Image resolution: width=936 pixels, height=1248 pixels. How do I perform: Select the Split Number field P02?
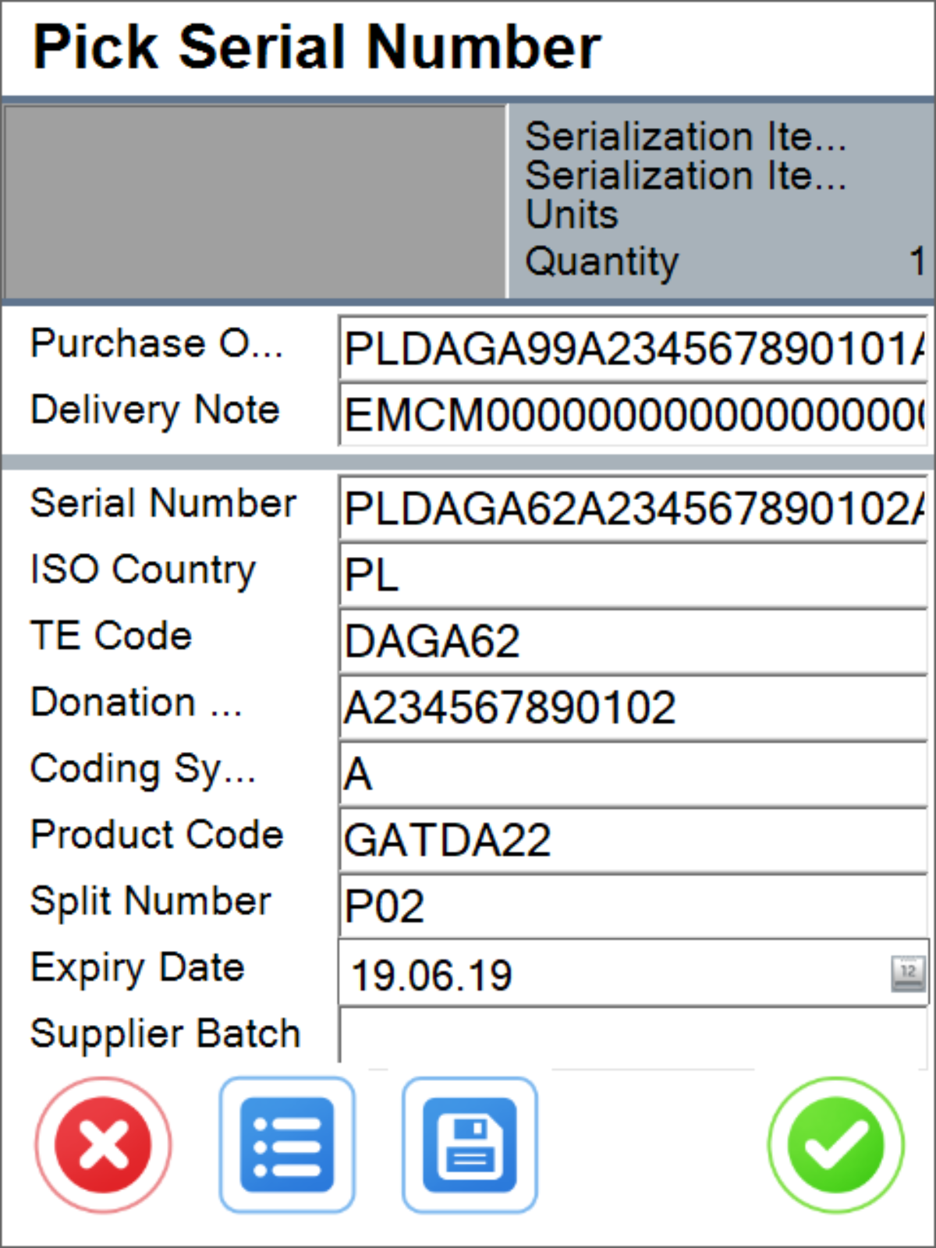click(632, 907)
